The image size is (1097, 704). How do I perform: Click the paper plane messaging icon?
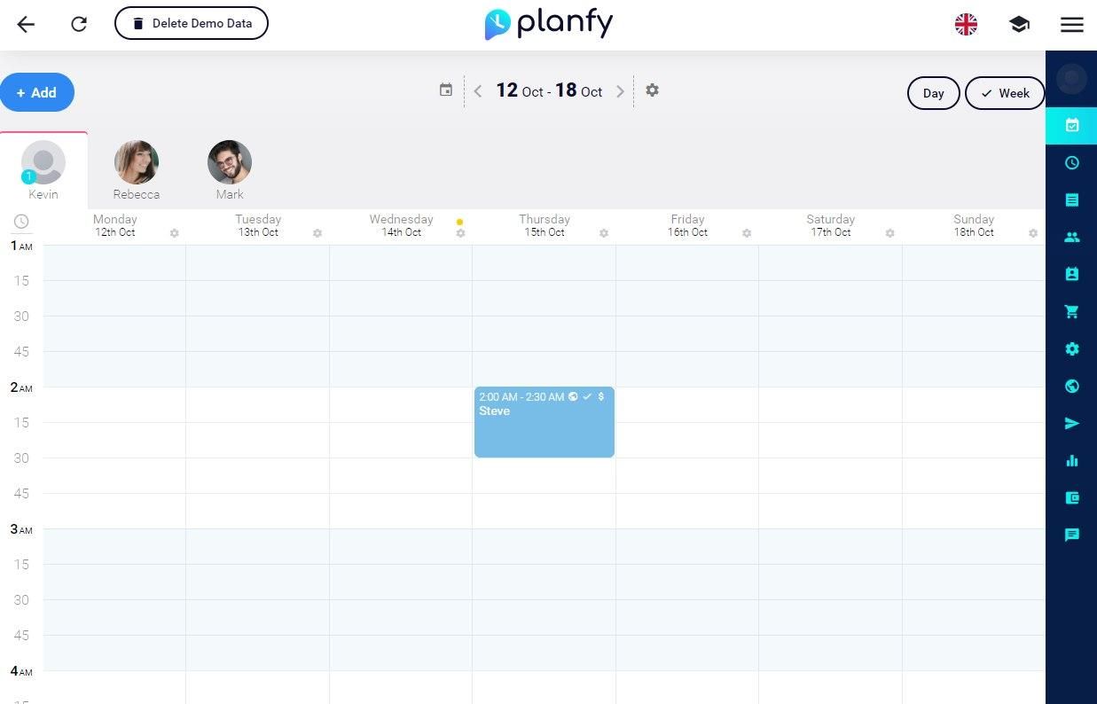click(x=1072, y=423)
